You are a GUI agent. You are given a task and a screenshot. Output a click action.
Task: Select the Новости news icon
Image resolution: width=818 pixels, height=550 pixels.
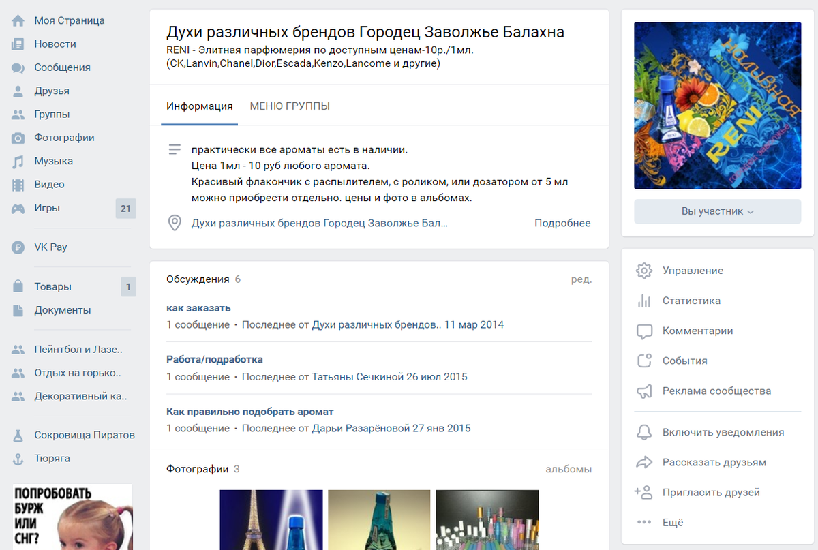coord(18,44)
